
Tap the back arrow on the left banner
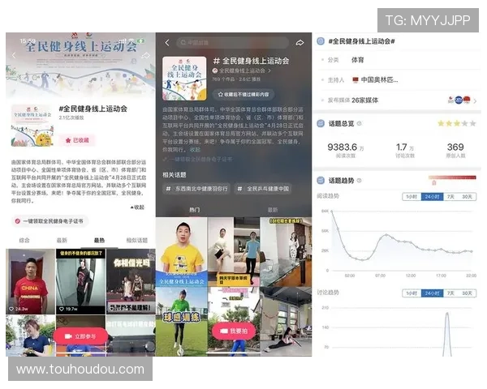coord(14,55)
